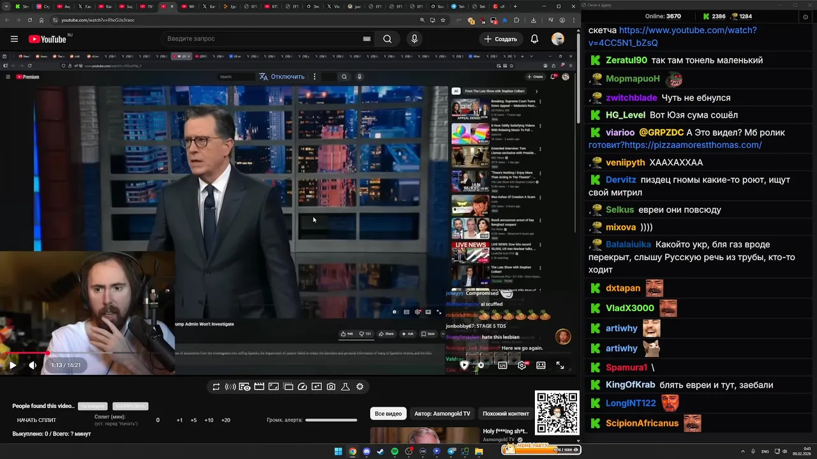817x459 pixels.
Task: Click the Создать create button
Action: pos(500,39)
